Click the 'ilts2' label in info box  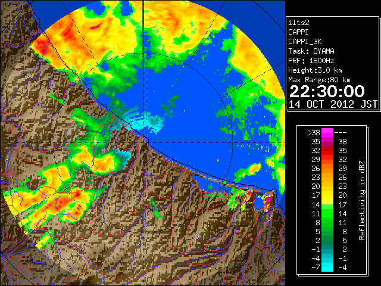click(299, 23)
